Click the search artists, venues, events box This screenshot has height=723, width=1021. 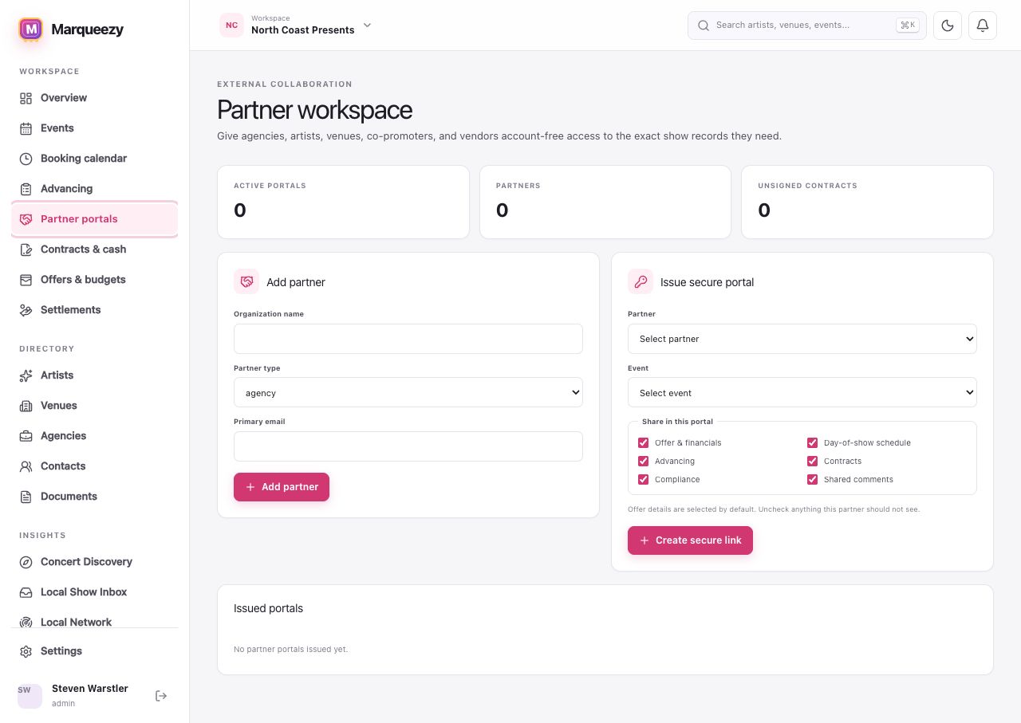(807, 26)
